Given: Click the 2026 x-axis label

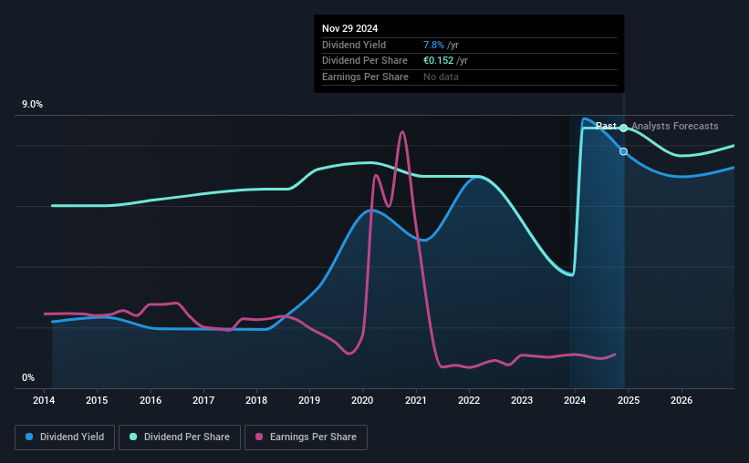Looking at the screenshot, I should (x=681, y=400).
